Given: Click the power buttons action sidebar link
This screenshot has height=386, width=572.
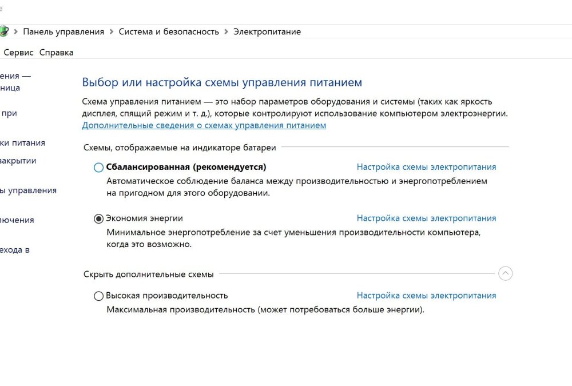Looking at the screenshot, I should (x=23, y=142).
